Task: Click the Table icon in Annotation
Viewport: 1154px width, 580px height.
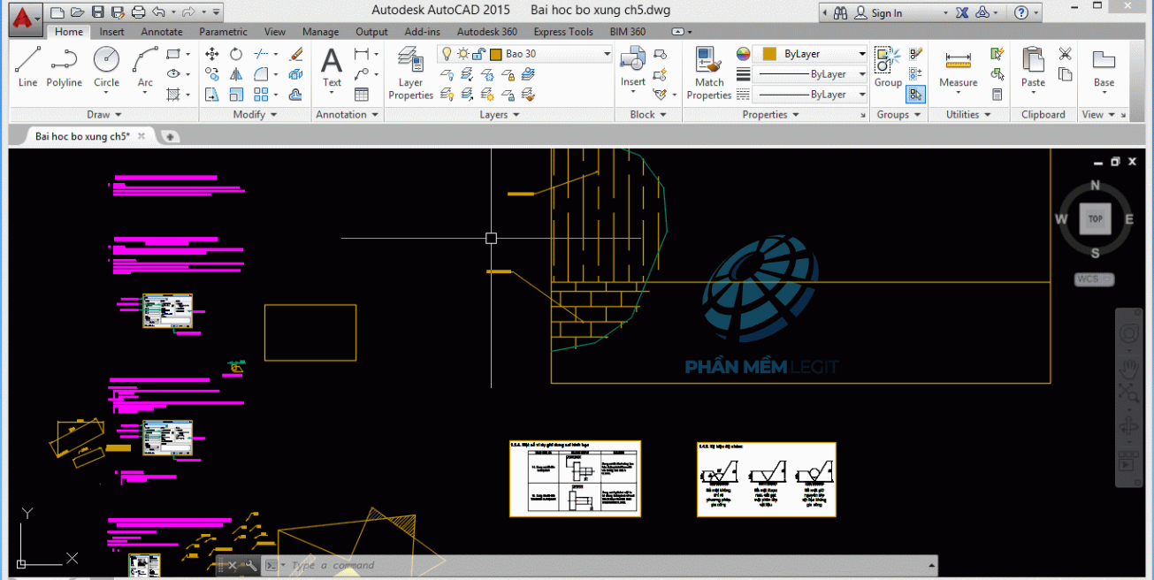Action: pos(362,95)
